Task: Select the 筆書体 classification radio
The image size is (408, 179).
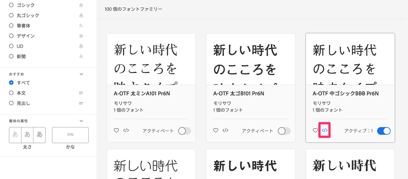Action: [x=11, y=26]
